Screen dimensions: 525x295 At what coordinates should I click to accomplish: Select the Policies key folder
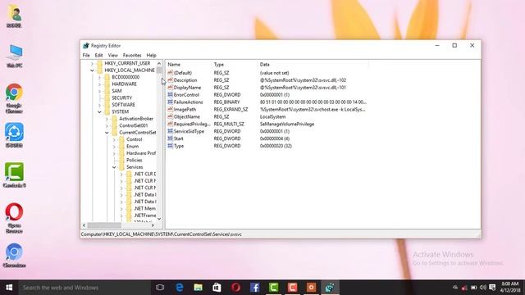pos(135,161)
